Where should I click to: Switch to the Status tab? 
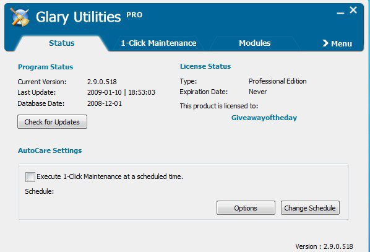[62, 43]
